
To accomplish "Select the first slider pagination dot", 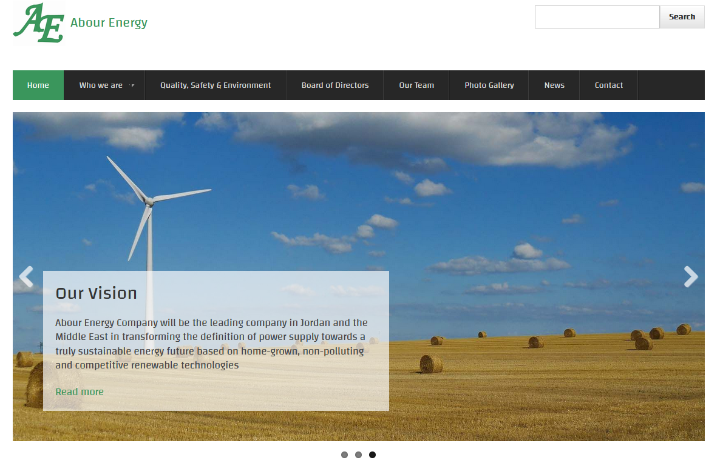I will [x=344, y=455].
